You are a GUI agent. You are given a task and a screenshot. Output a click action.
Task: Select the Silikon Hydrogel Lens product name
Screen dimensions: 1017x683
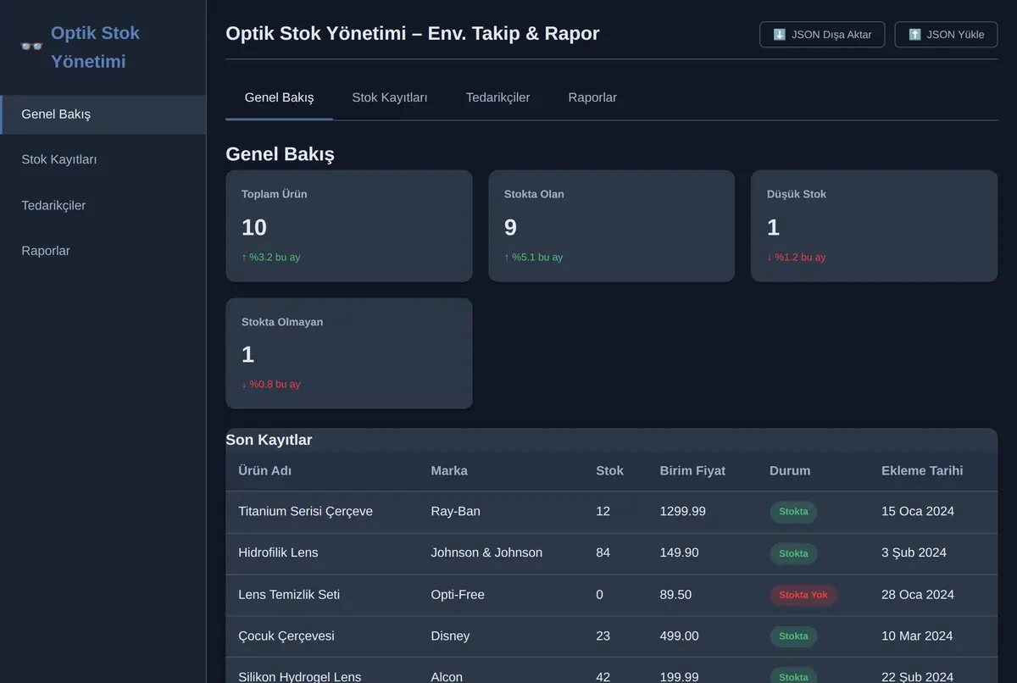(299, 676)
